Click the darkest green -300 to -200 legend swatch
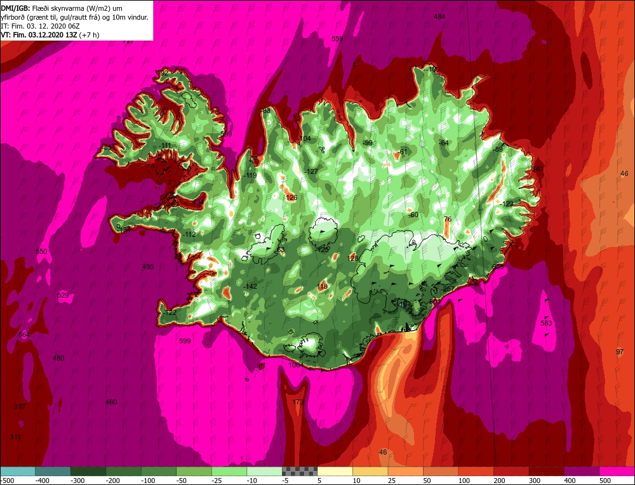 point(88,471)
